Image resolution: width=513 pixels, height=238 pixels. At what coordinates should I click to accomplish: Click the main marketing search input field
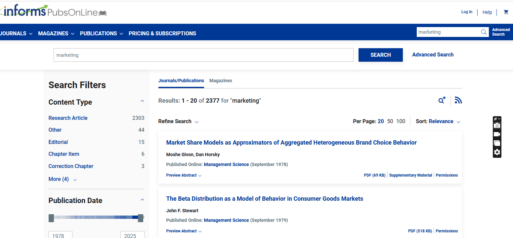(x=203, y=55)
